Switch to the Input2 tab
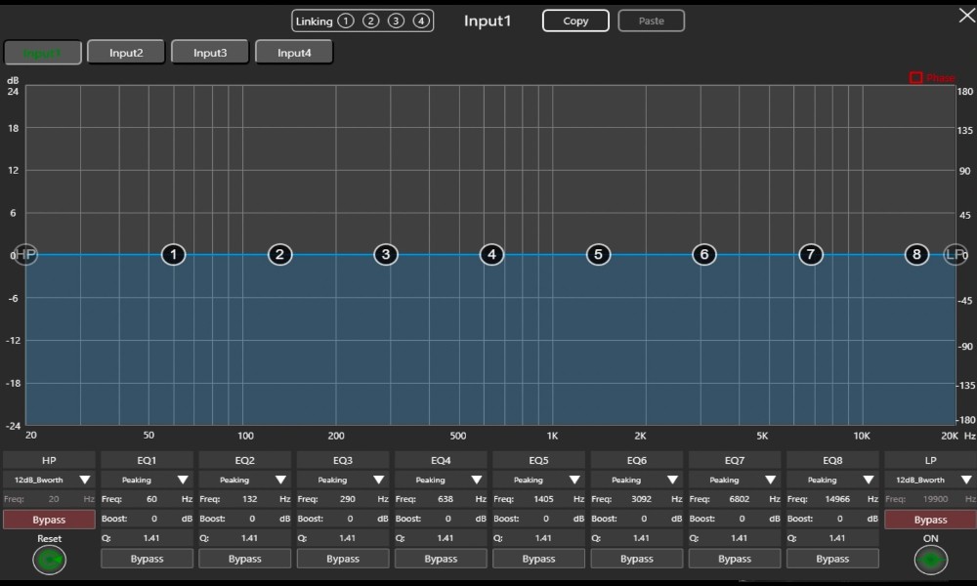 (x=126, y=53)
